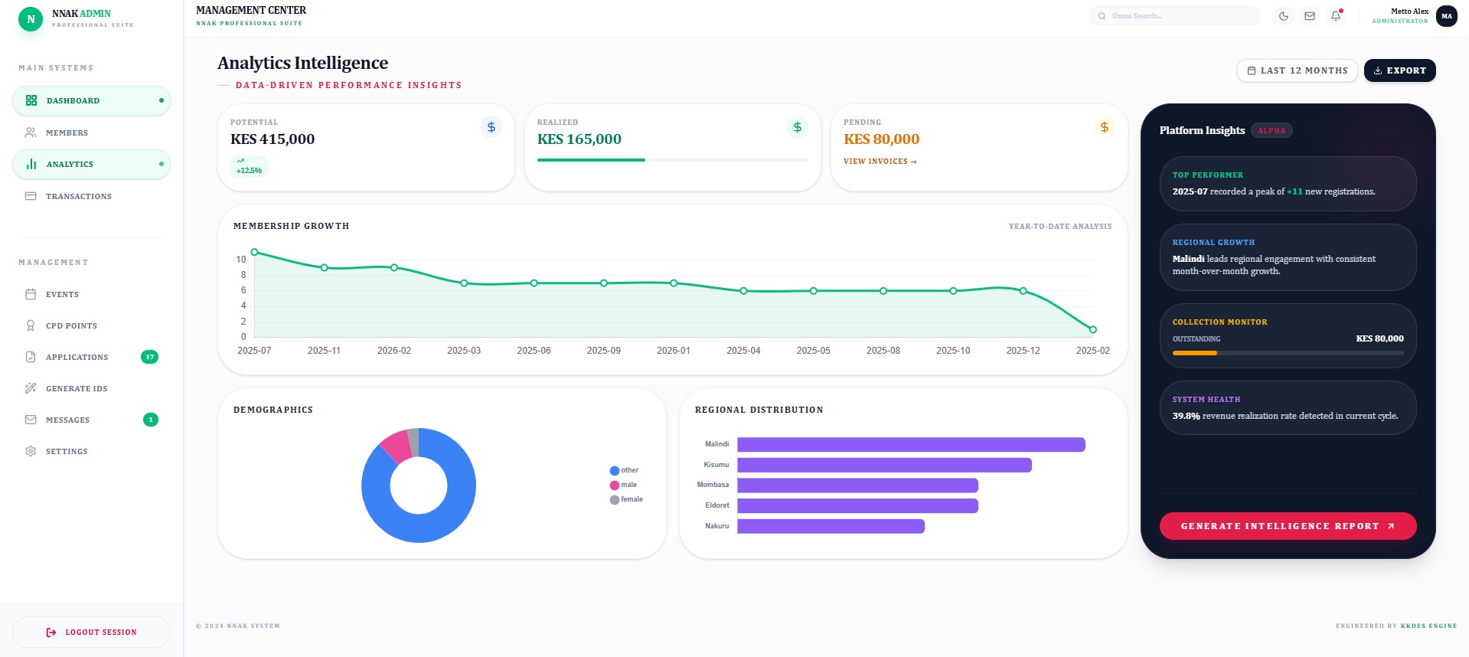The width and height of the screenshot is (1469, 657).
Task: Click the green dollar icon on Realized card
Action: coord(797,127)
